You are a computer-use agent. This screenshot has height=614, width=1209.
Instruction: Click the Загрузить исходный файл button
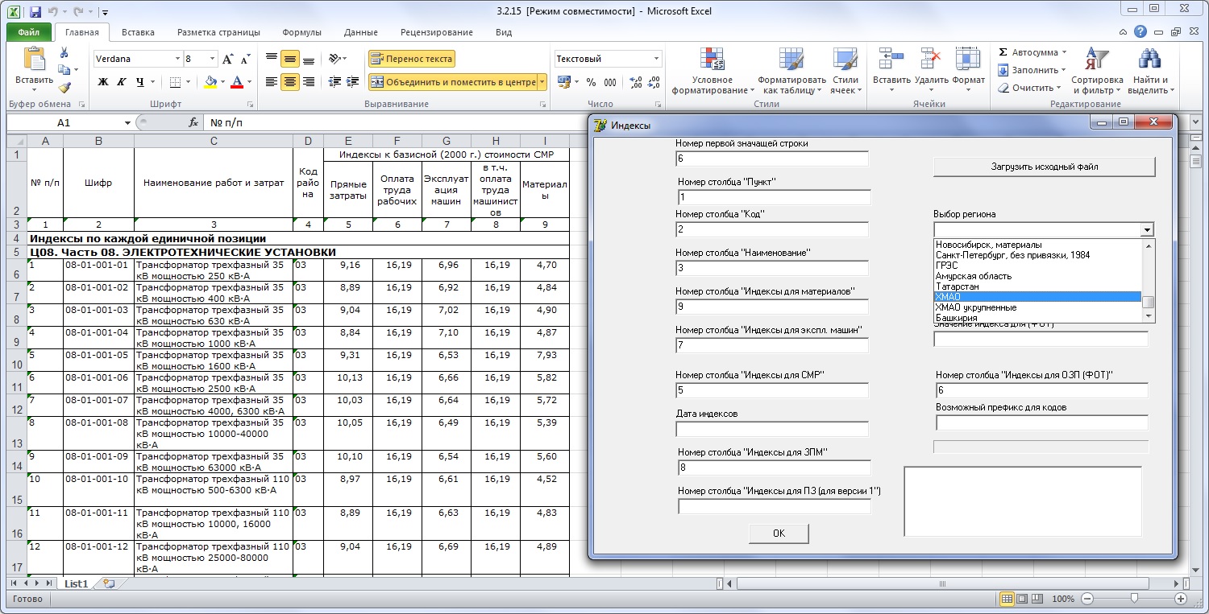1044,167
